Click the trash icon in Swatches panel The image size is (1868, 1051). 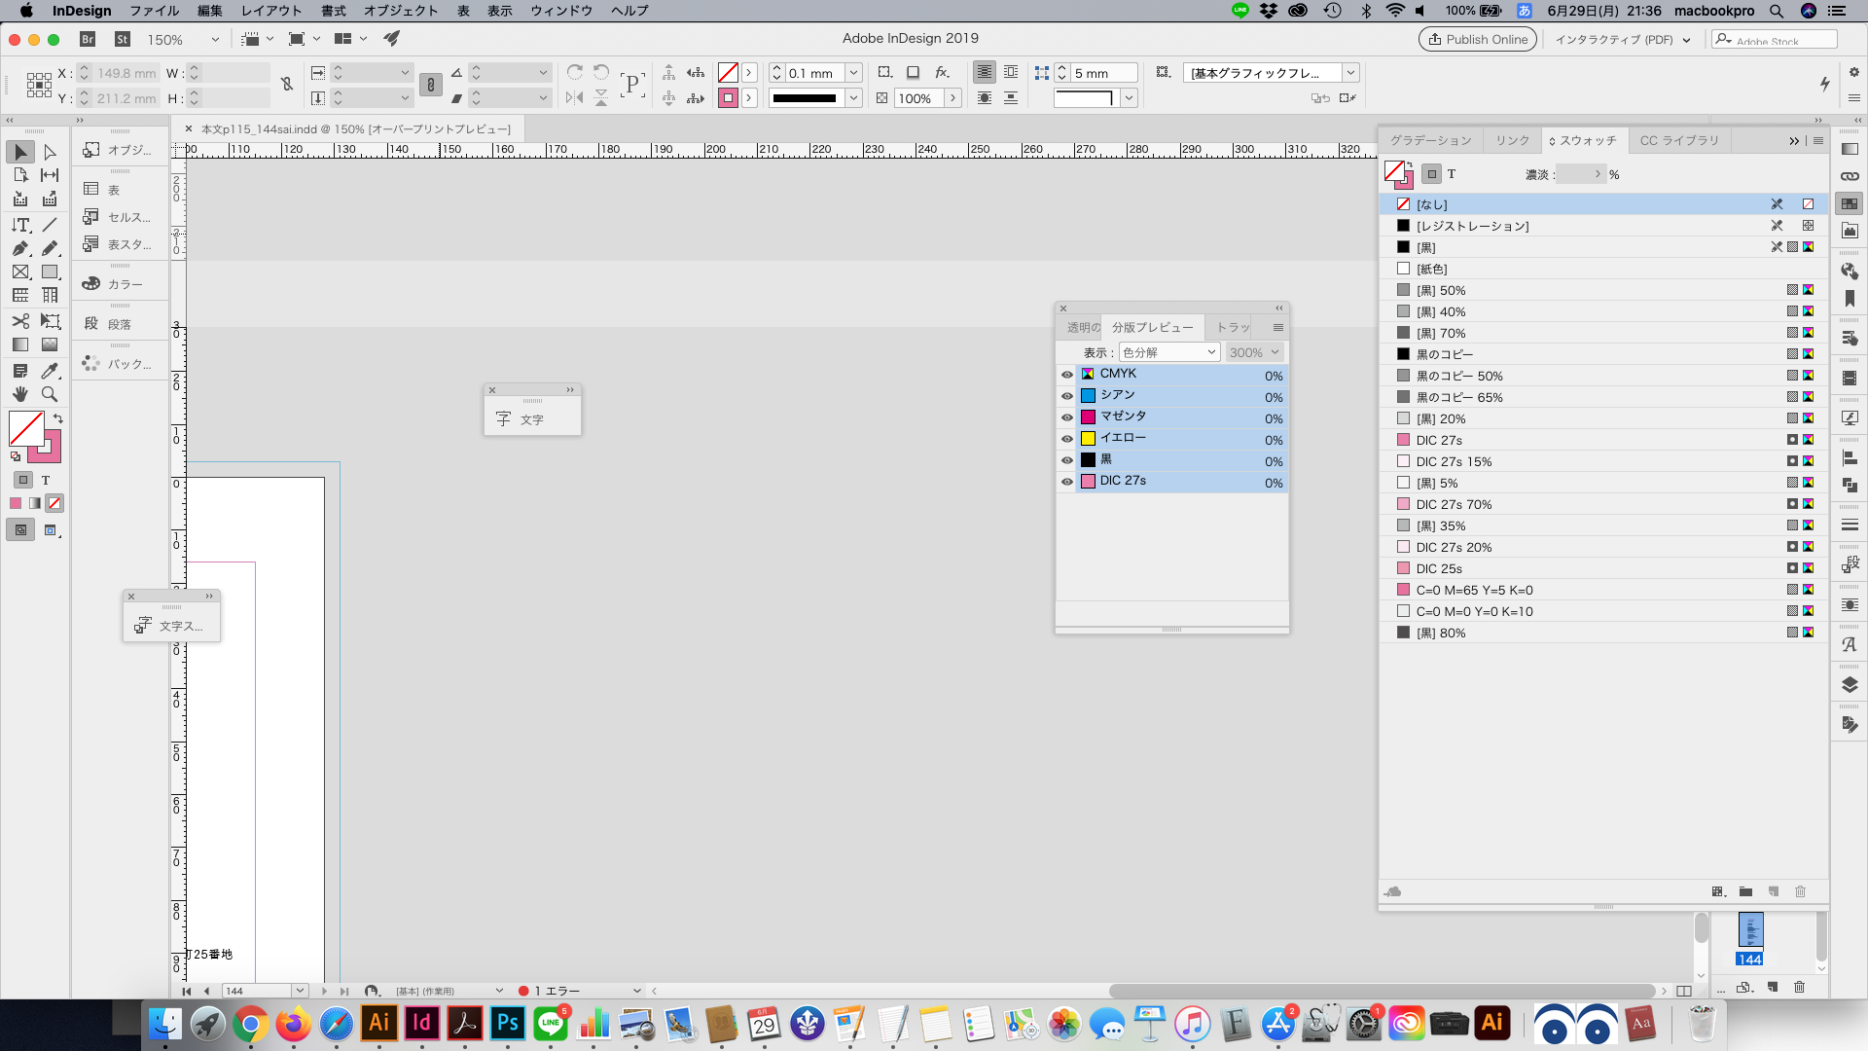(1800, 891)
